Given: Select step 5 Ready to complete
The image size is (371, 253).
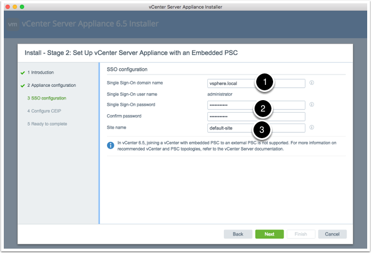Looking at the screenshot, I should 47,124.
